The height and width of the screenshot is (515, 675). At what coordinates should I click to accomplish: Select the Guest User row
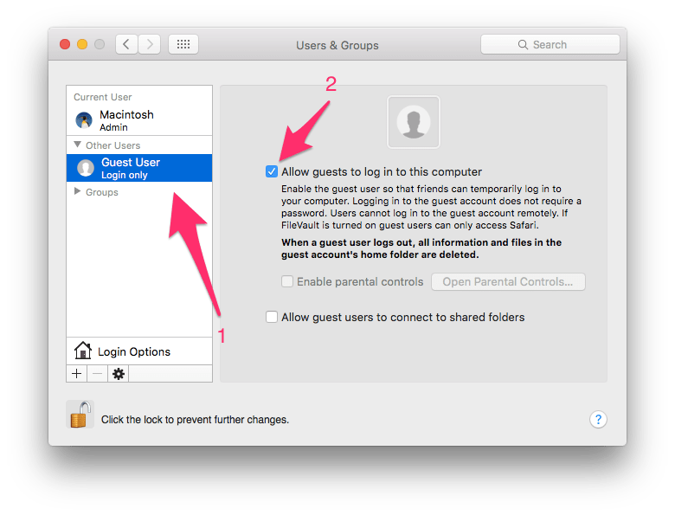139,168
